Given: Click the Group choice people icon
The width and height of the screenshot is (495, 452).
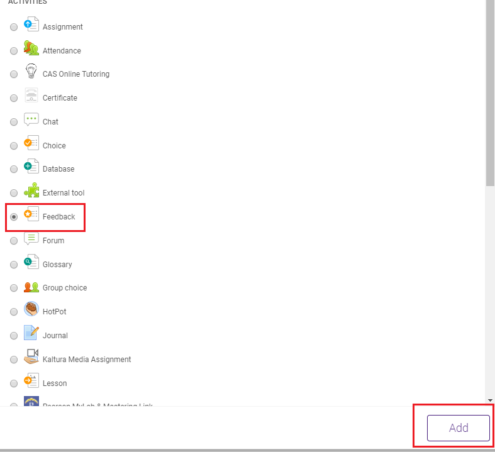Looking at the screenshot, I should click(31, 287).
